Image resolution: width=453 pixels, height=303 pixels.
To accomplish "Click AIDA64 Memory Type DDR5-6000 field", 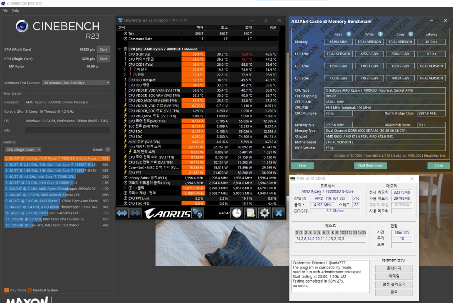I will pos(385,131).
